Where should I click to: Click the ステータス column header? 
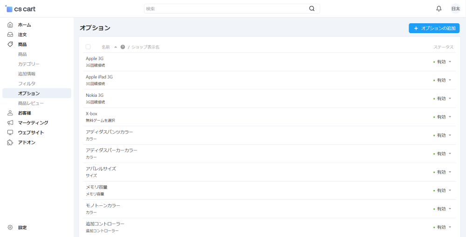(444, 47)
